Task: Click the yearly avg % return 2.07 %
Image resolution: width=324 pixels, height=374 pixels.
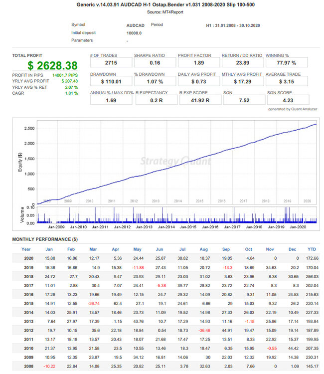Action: 71,87
